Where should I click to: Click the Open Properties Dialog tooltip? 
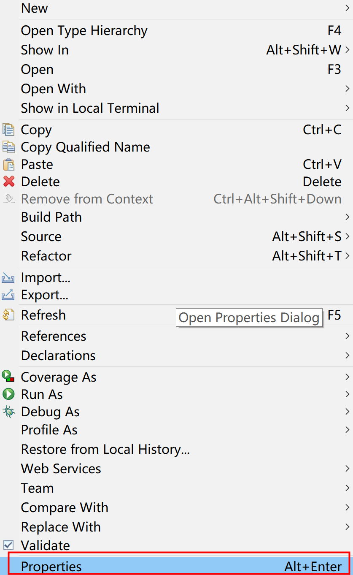click(x=249, y=317)
